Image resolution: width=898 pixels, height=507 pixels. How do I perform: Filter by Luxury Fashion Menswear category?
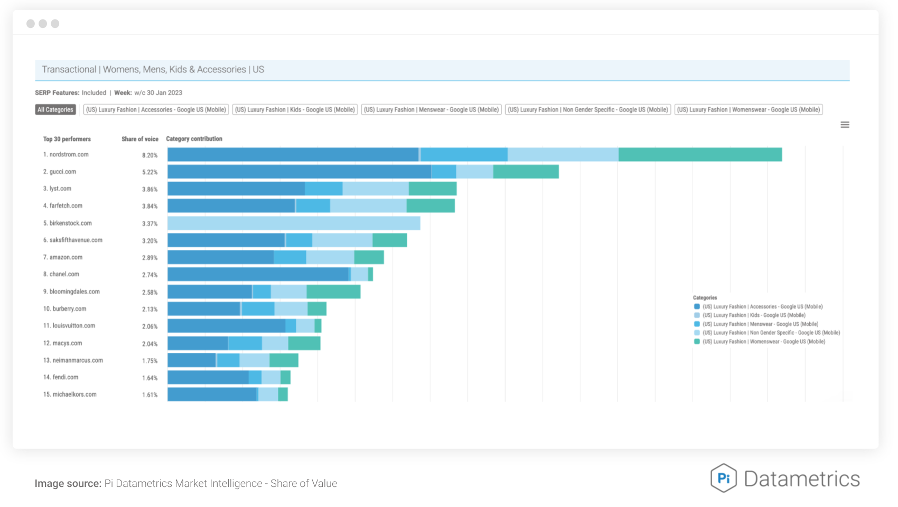[x=431, y=109]
